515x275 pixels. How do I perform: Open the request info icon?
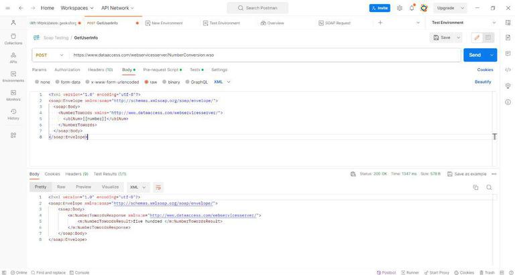click(x=508, y=102)
